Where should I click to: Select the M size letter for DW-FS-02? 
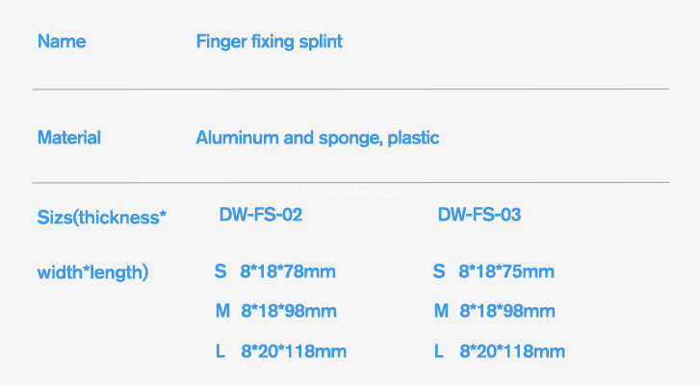[x=222, y=311]
